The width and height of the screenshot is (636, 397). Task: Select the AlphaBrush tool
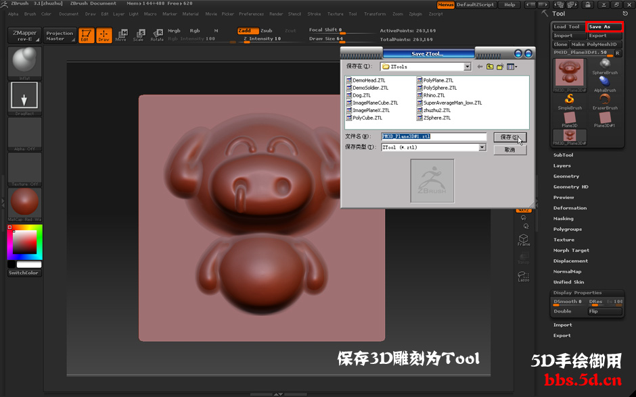(x=605, y=84)
